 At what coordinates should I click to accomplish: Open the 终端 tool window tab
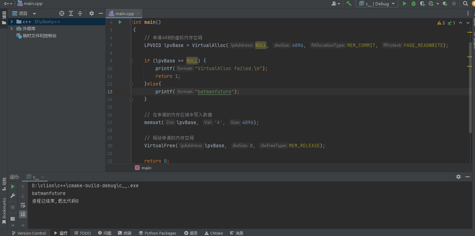(125, 233)
